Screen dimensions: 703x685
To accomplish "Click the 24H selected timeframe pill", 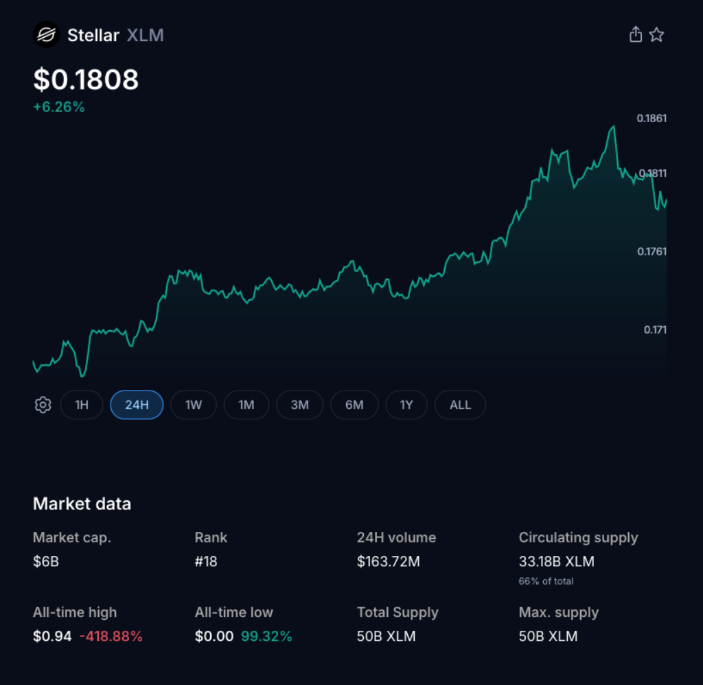I will (137, 405).
